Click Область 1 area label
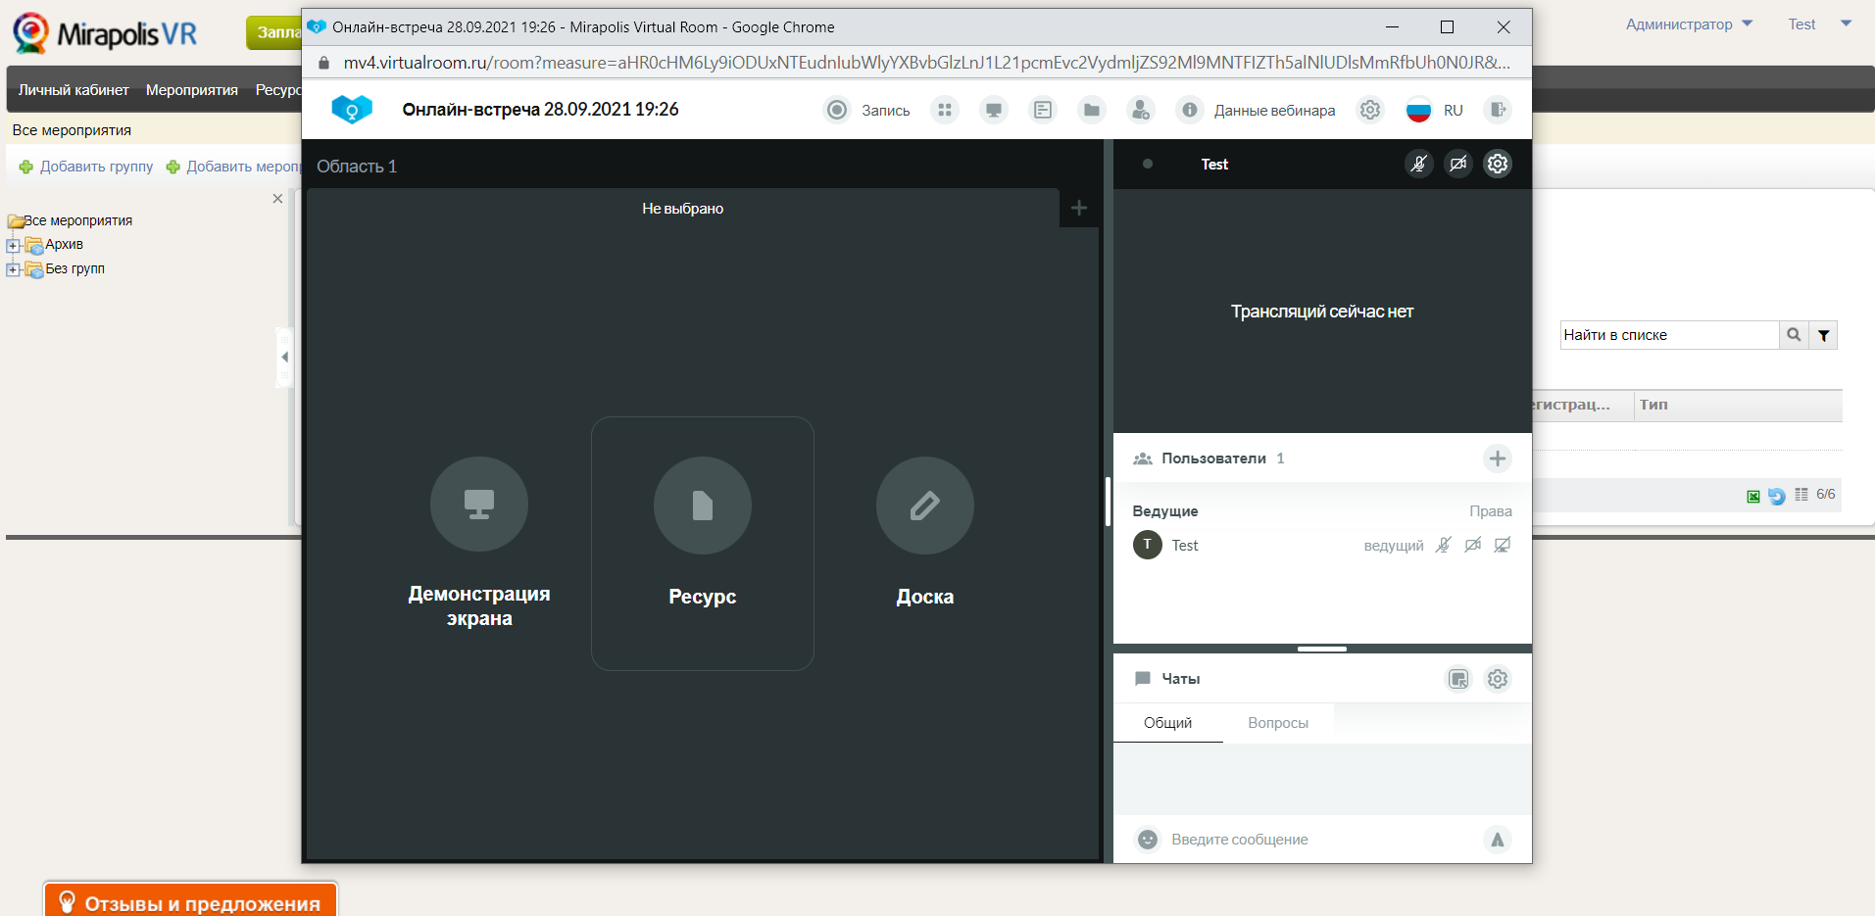The image size is (1875, 916). pos(357,167)
